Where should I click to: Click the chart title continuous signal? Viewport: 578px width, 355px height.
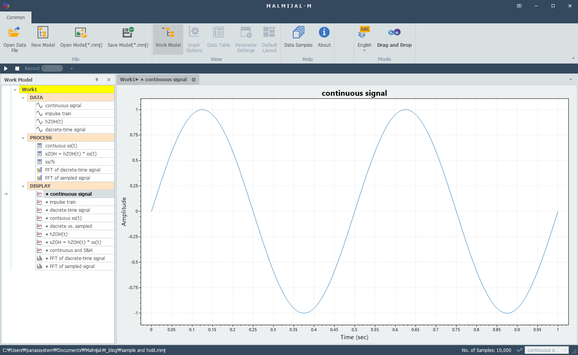[354, 93]
